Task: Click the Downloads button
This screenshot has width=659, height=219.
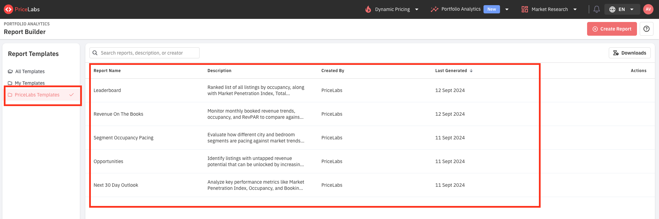Action: (629, 53)
